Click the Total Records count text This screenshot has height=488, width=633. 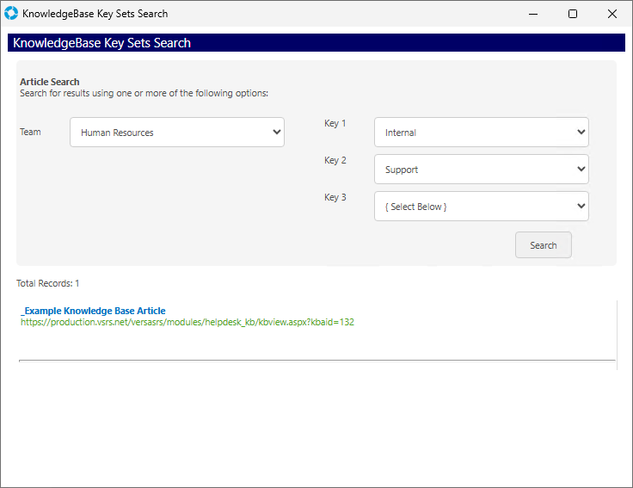tap(48, 283)
